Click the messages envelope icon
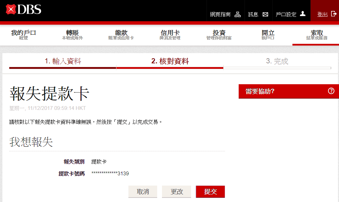 tap(265, 14)
